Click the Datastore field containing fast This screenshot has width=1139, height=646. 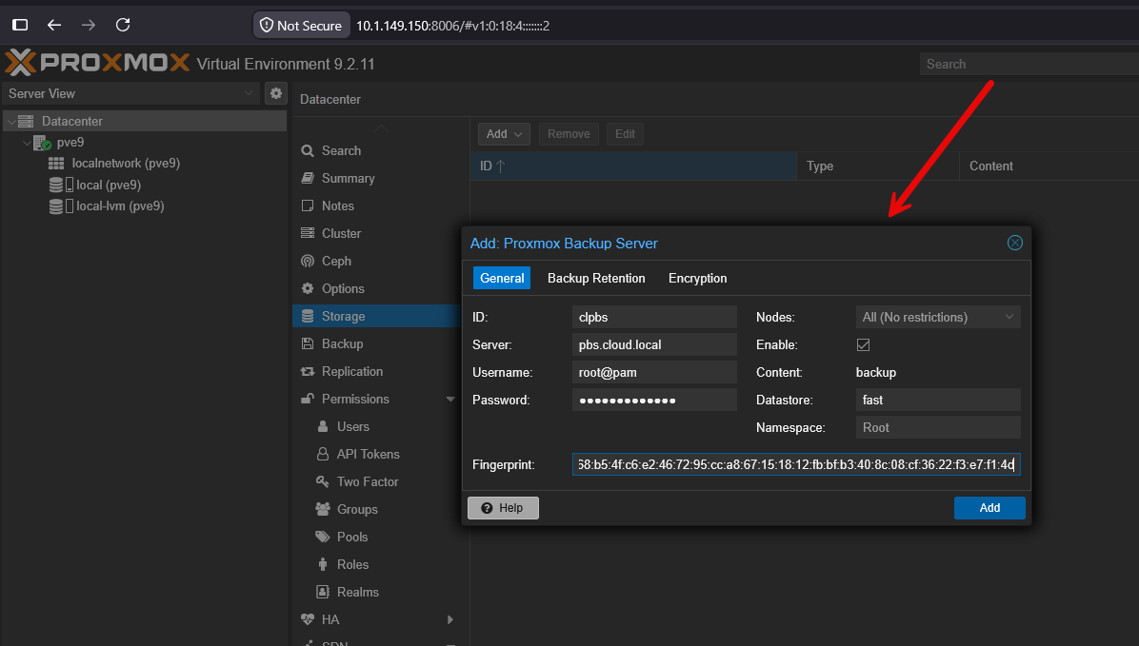tap(938, 400)
